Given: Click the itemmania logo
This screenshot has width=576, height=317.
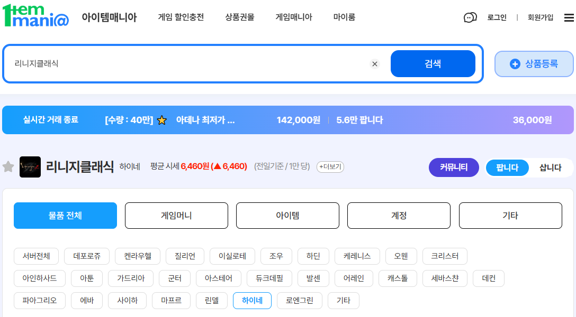Looking at the screenshot, I should (x=35, y=16).
